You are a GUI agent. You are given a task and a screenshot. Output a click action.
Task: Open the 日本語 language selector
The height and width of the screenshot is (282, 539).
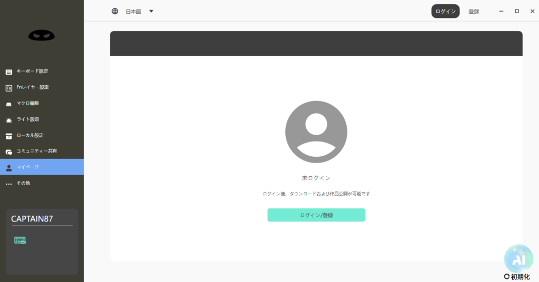click(x=133, y=11)
